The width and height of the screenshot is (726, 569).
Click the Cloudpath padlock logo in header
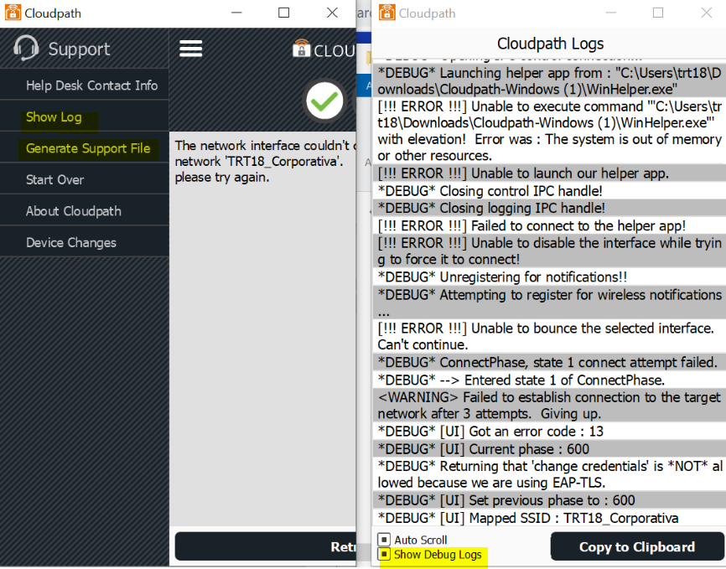302,48
